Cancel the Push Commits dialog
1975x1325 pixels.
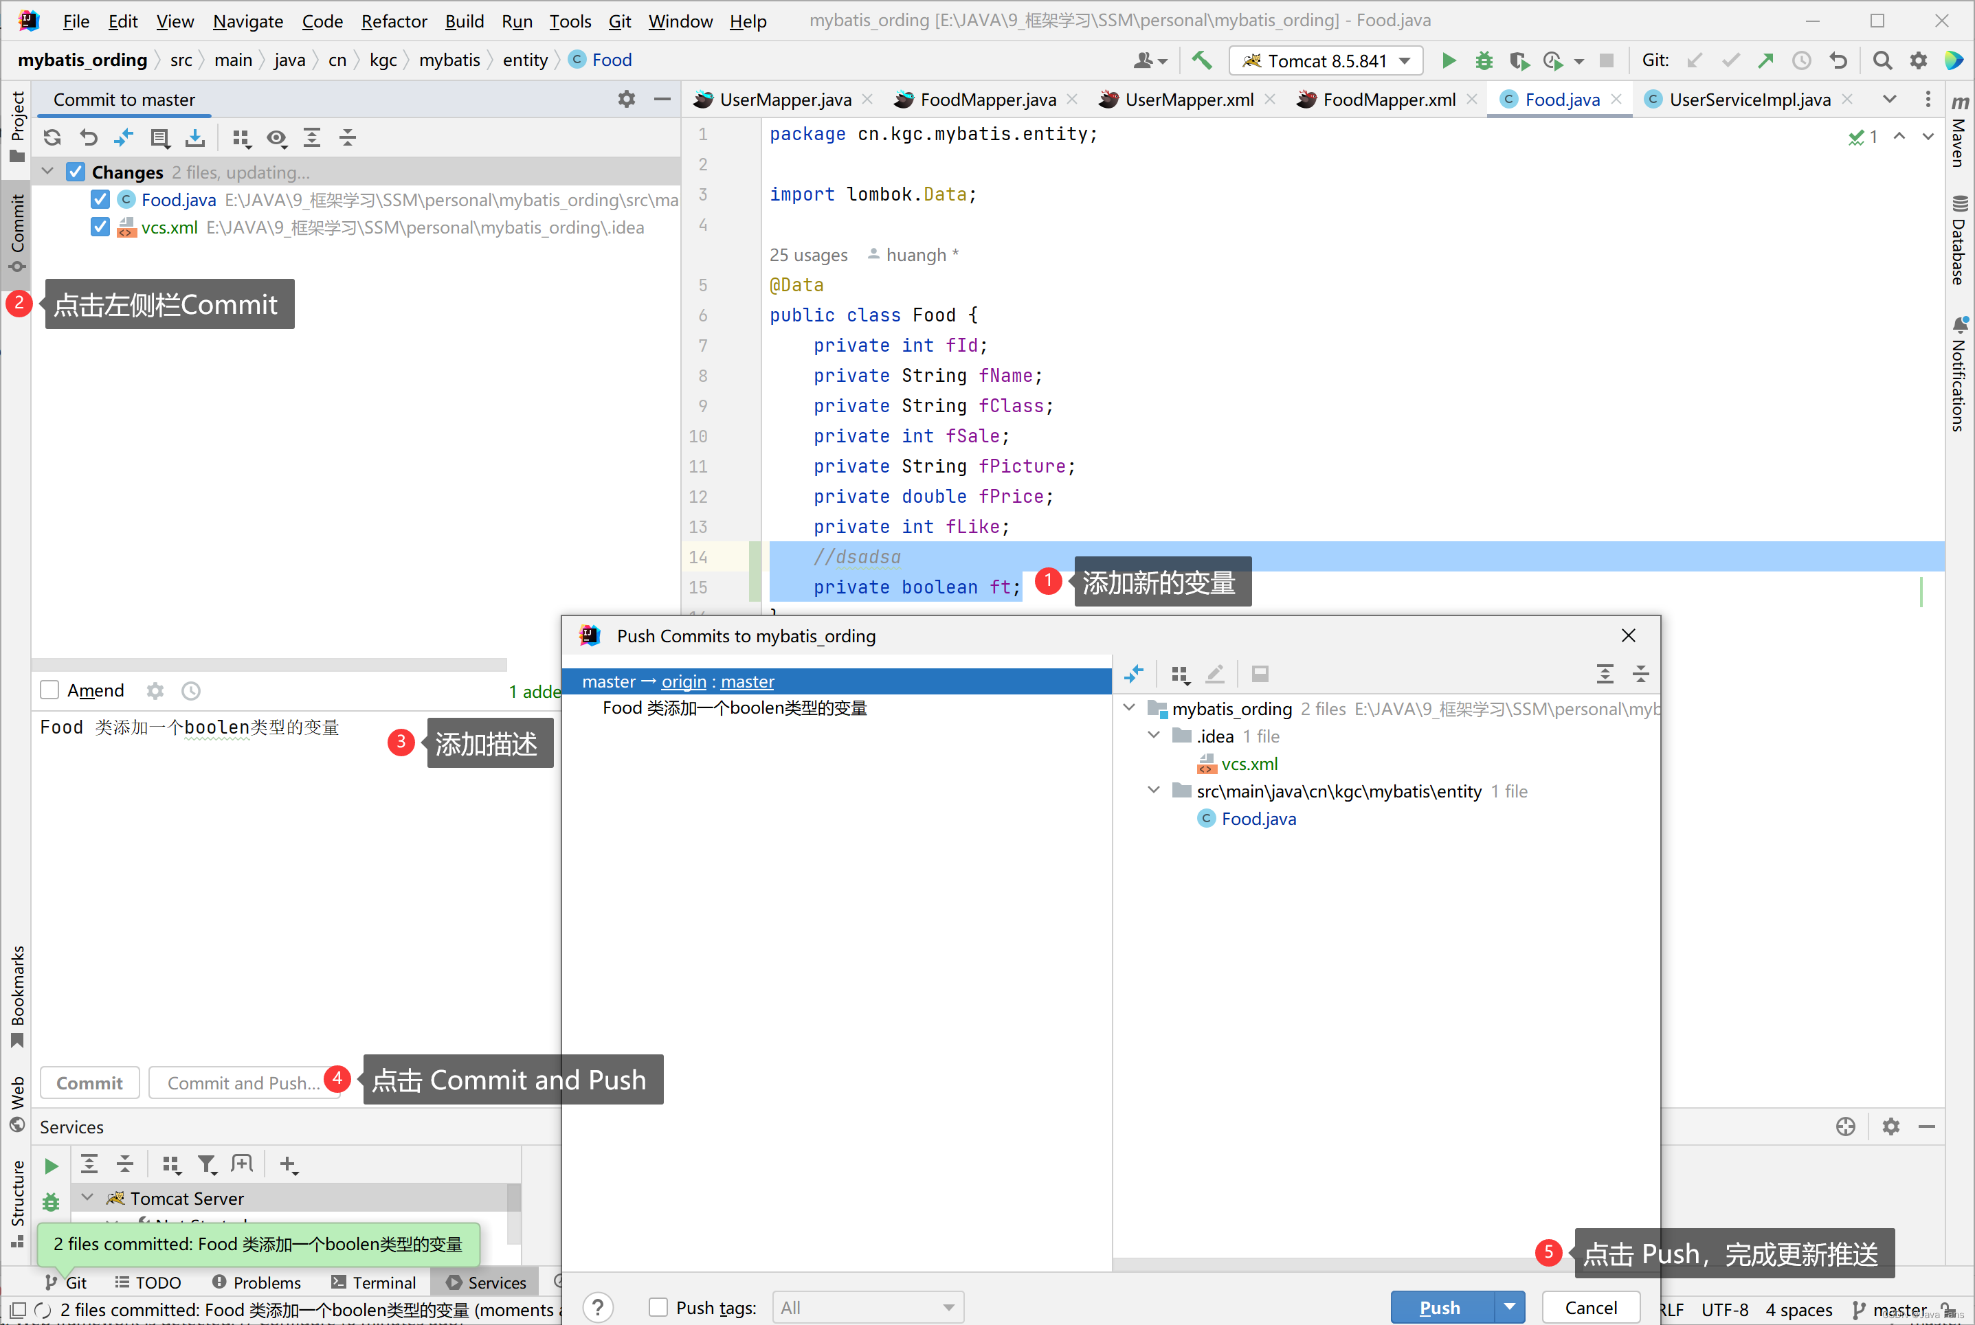point(1590,1307)
